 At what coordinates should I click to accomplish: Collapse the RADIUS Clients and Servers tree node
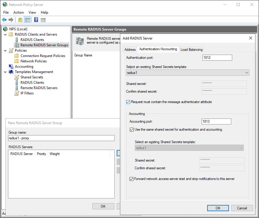5,34
